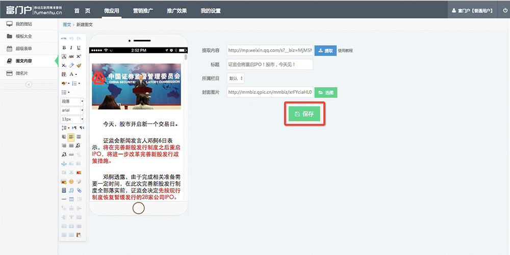This screenshot has height=255, width=510.
Task: Open bullet list style arrow
Action: click(x=69, y=92)
